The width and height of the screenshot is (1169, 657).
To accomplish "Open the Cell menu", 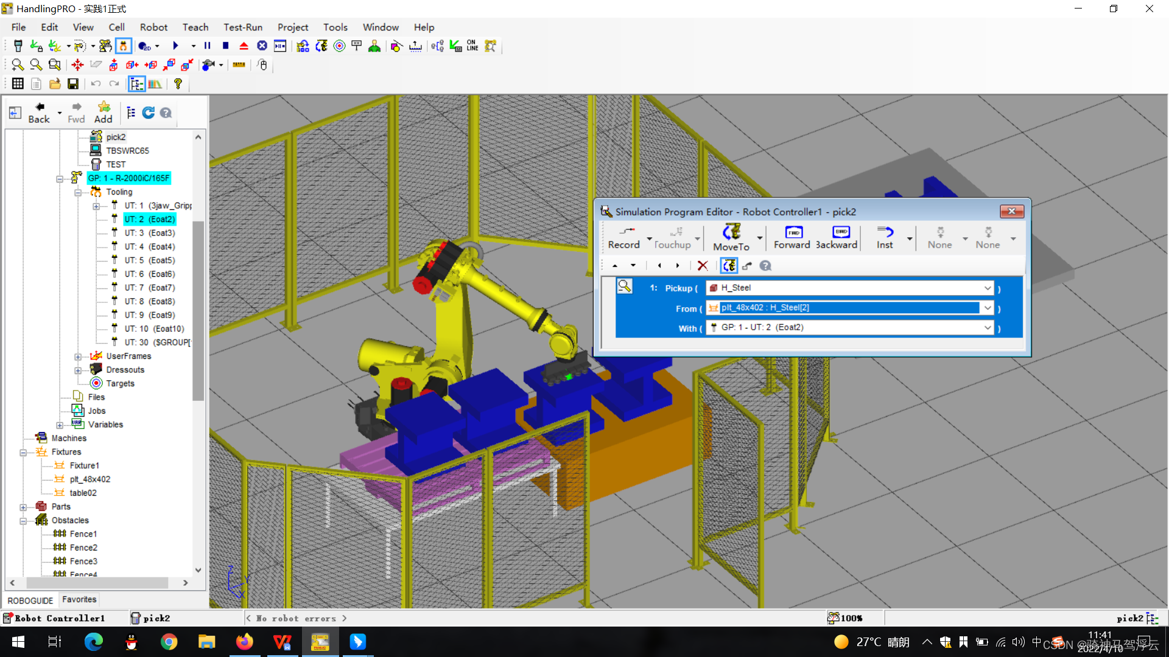I will pyautogui.click(x=116, y=27).
